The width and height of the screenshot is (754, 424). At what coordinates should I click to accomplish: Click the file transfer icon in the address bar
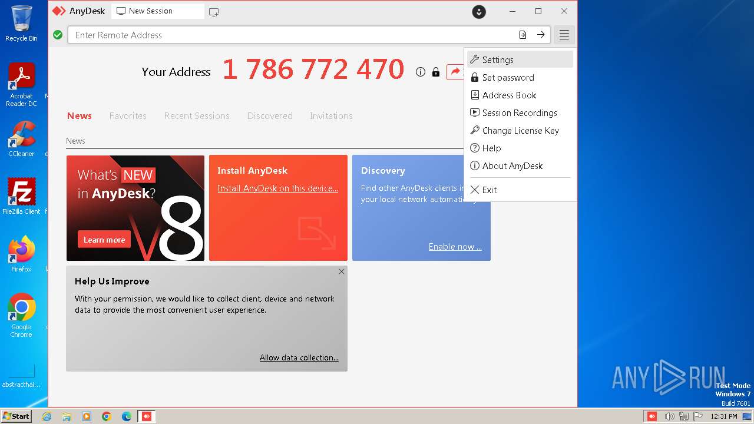(522, 35)
